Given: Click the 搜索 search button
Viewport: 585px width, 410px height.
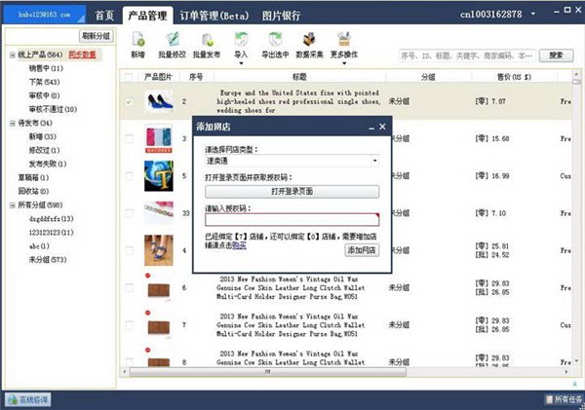Looking at the screenshot, I should point(556,56).
